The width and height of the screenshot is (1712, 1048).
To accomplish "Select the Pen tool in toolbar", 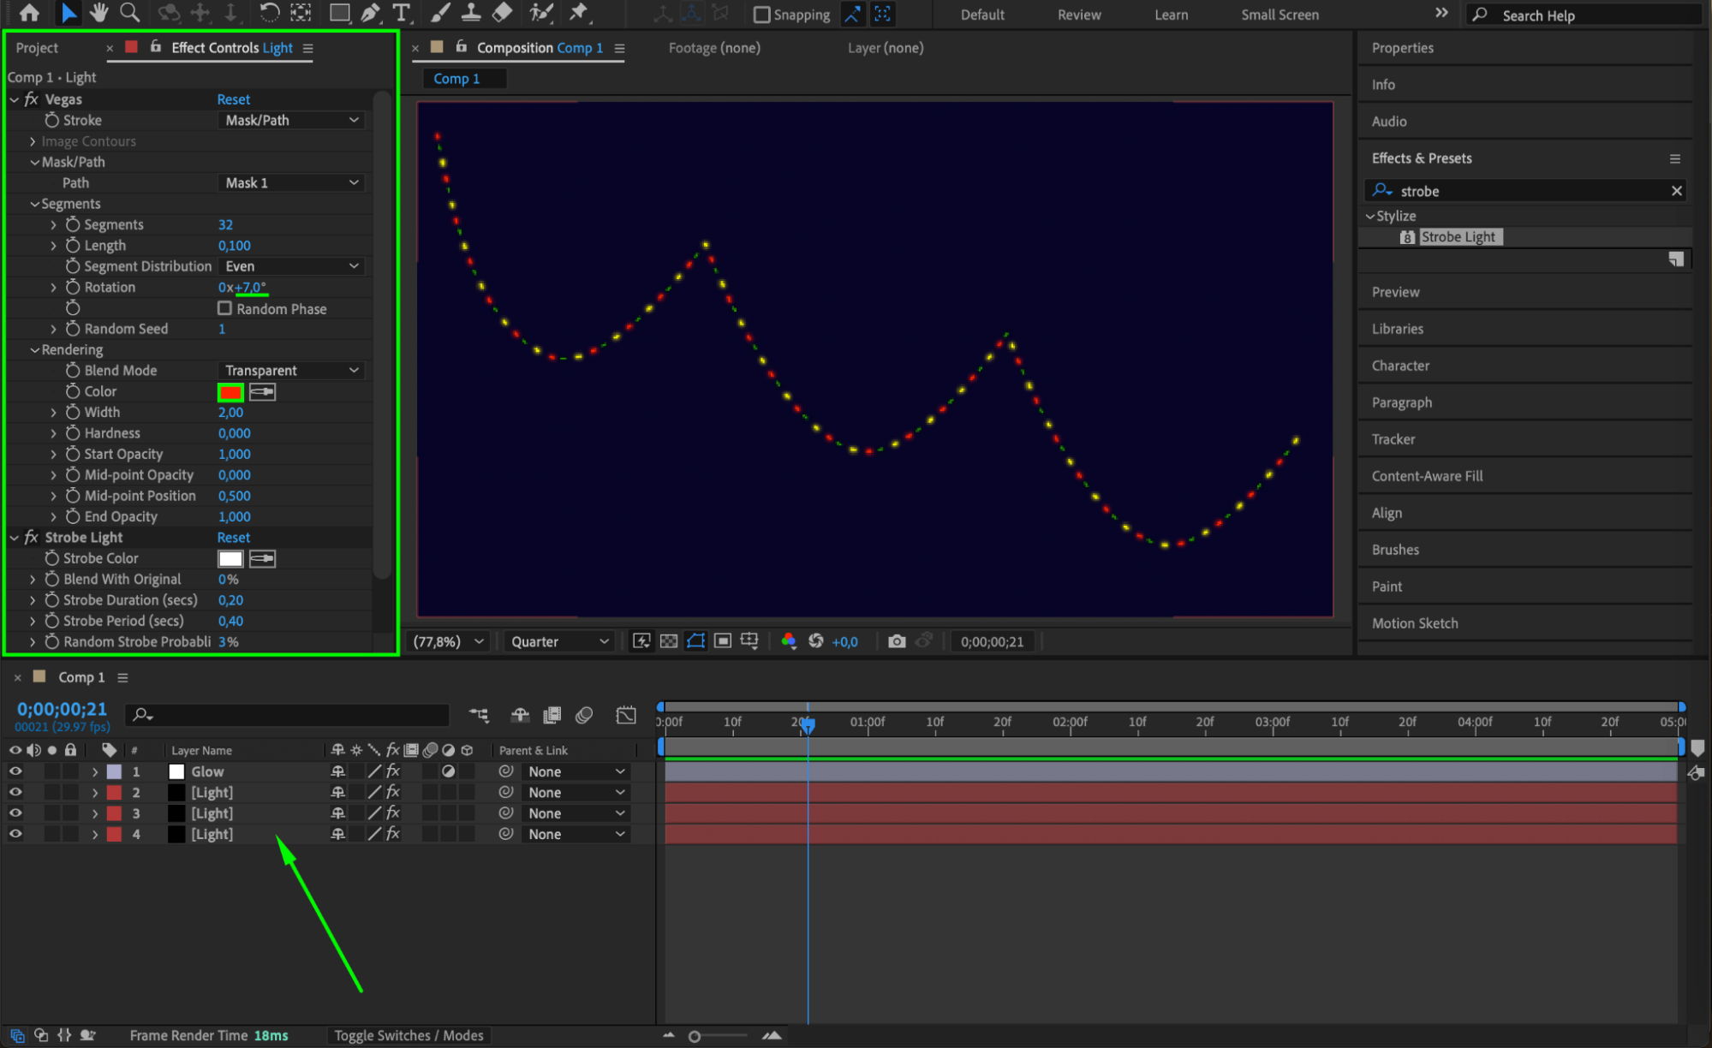I will [x=370, y=13].
